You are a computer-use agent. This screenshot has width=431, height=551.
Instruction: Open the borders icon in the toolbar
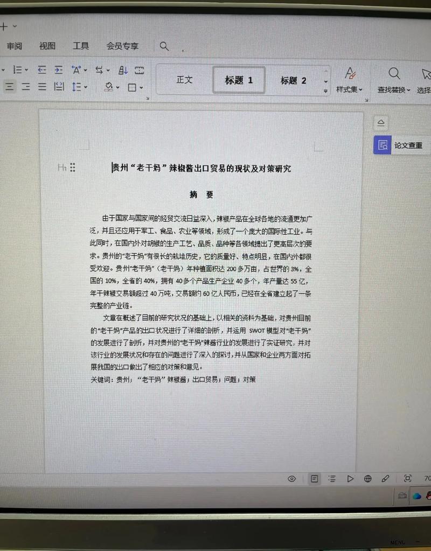click(x=132, y=87)
